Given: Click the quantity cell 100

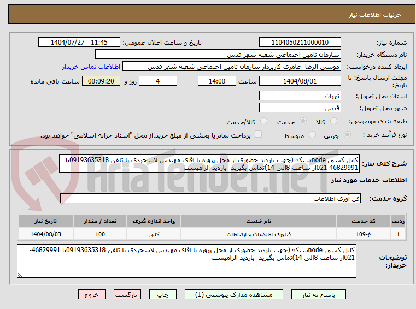Looking at the screenshot, I should point(100,234).
